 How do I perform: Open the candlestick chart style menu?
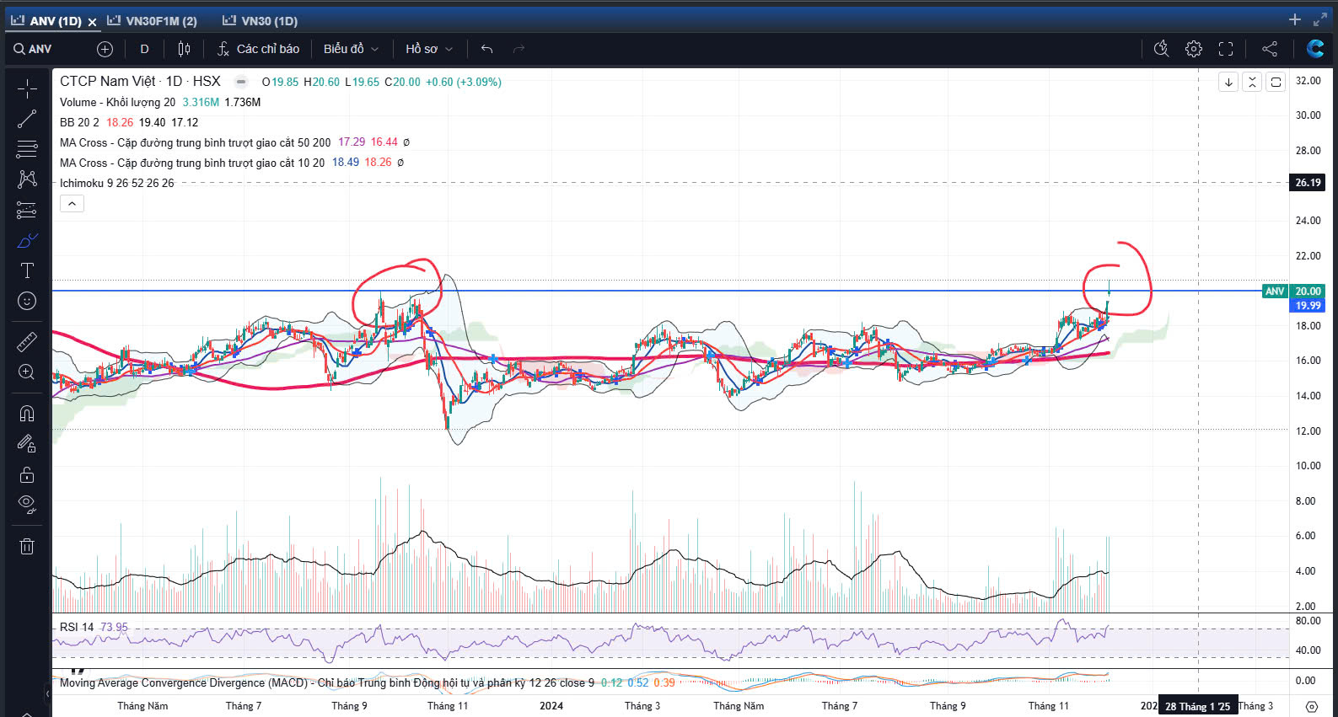coord(185,49)
